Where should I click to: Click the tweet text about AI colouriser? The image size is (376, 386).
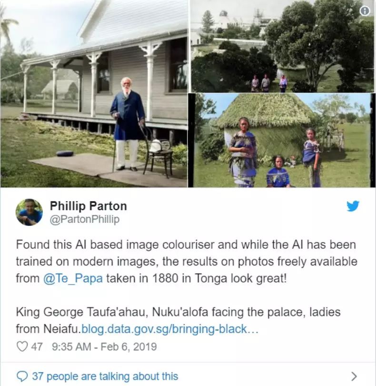point(187,262)
